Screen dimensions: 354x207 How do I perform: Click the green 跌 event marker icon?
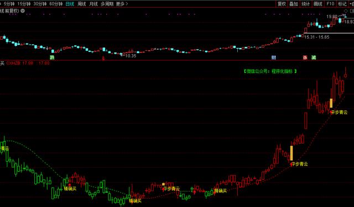(52, 57)
